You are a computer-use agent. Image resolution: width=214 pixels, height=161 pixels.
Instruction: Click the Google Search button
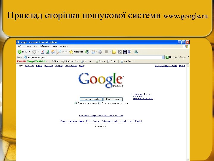[91, 99]
